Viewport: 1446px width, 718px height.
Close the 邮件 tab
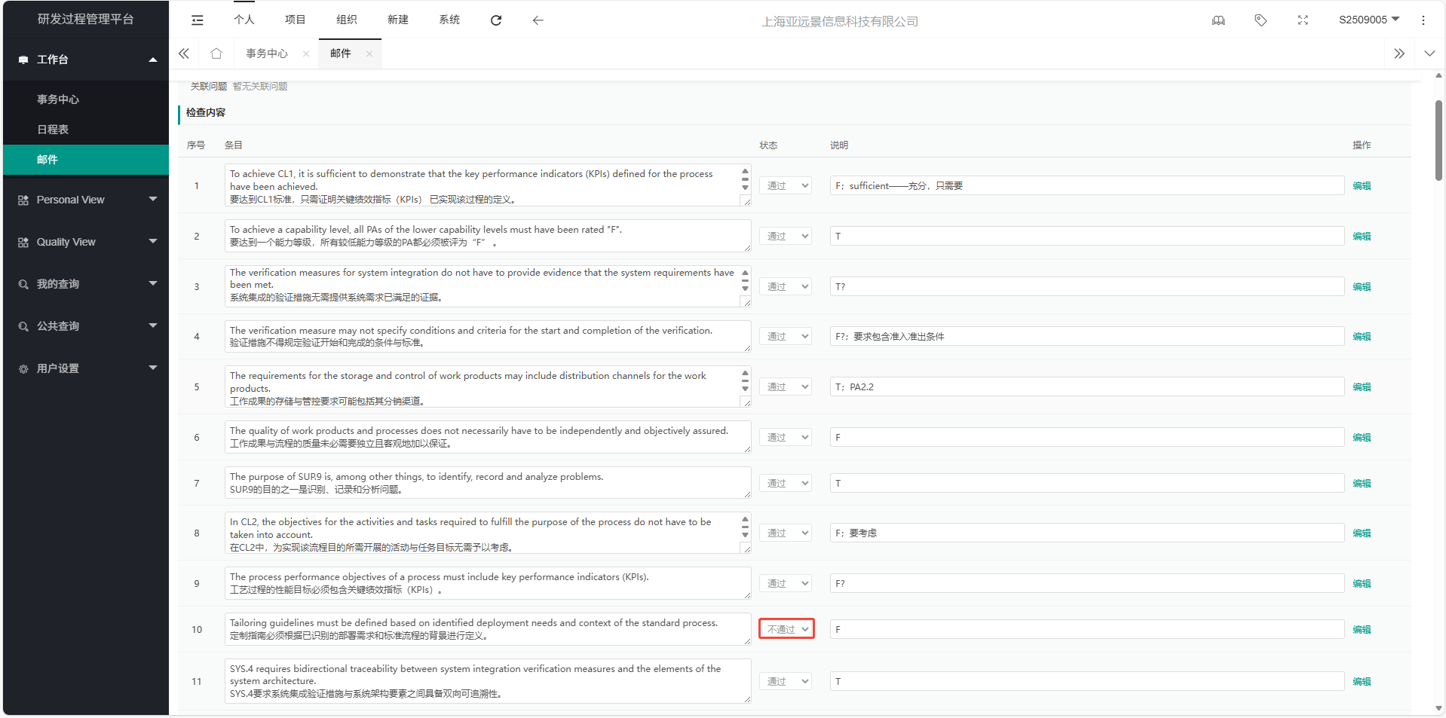pos(369,53)
